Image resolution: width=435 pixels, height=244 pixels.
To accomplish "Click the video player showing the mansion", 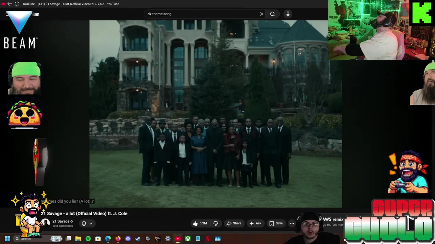I will click(x=215, y=114).
